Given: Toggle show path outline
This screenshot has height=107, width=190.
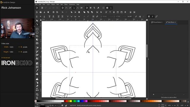Looking at the screenshot, I should tap(156, 17).
